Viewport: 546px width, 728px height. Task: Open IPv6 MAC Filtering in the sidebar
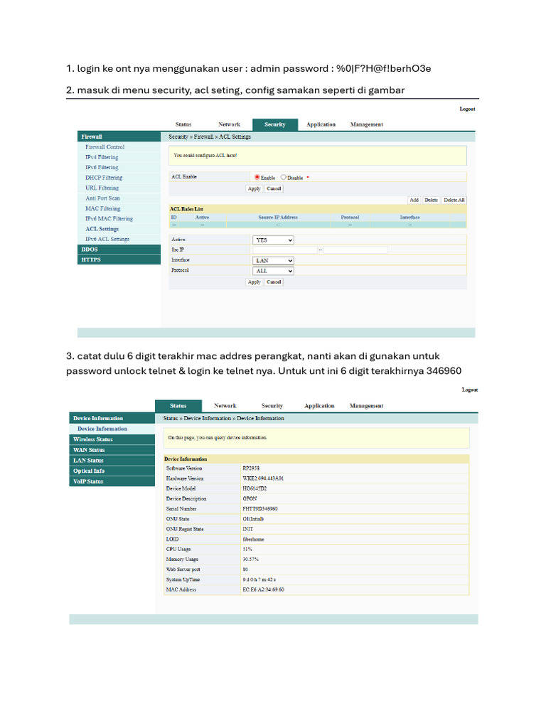[109, 219]
